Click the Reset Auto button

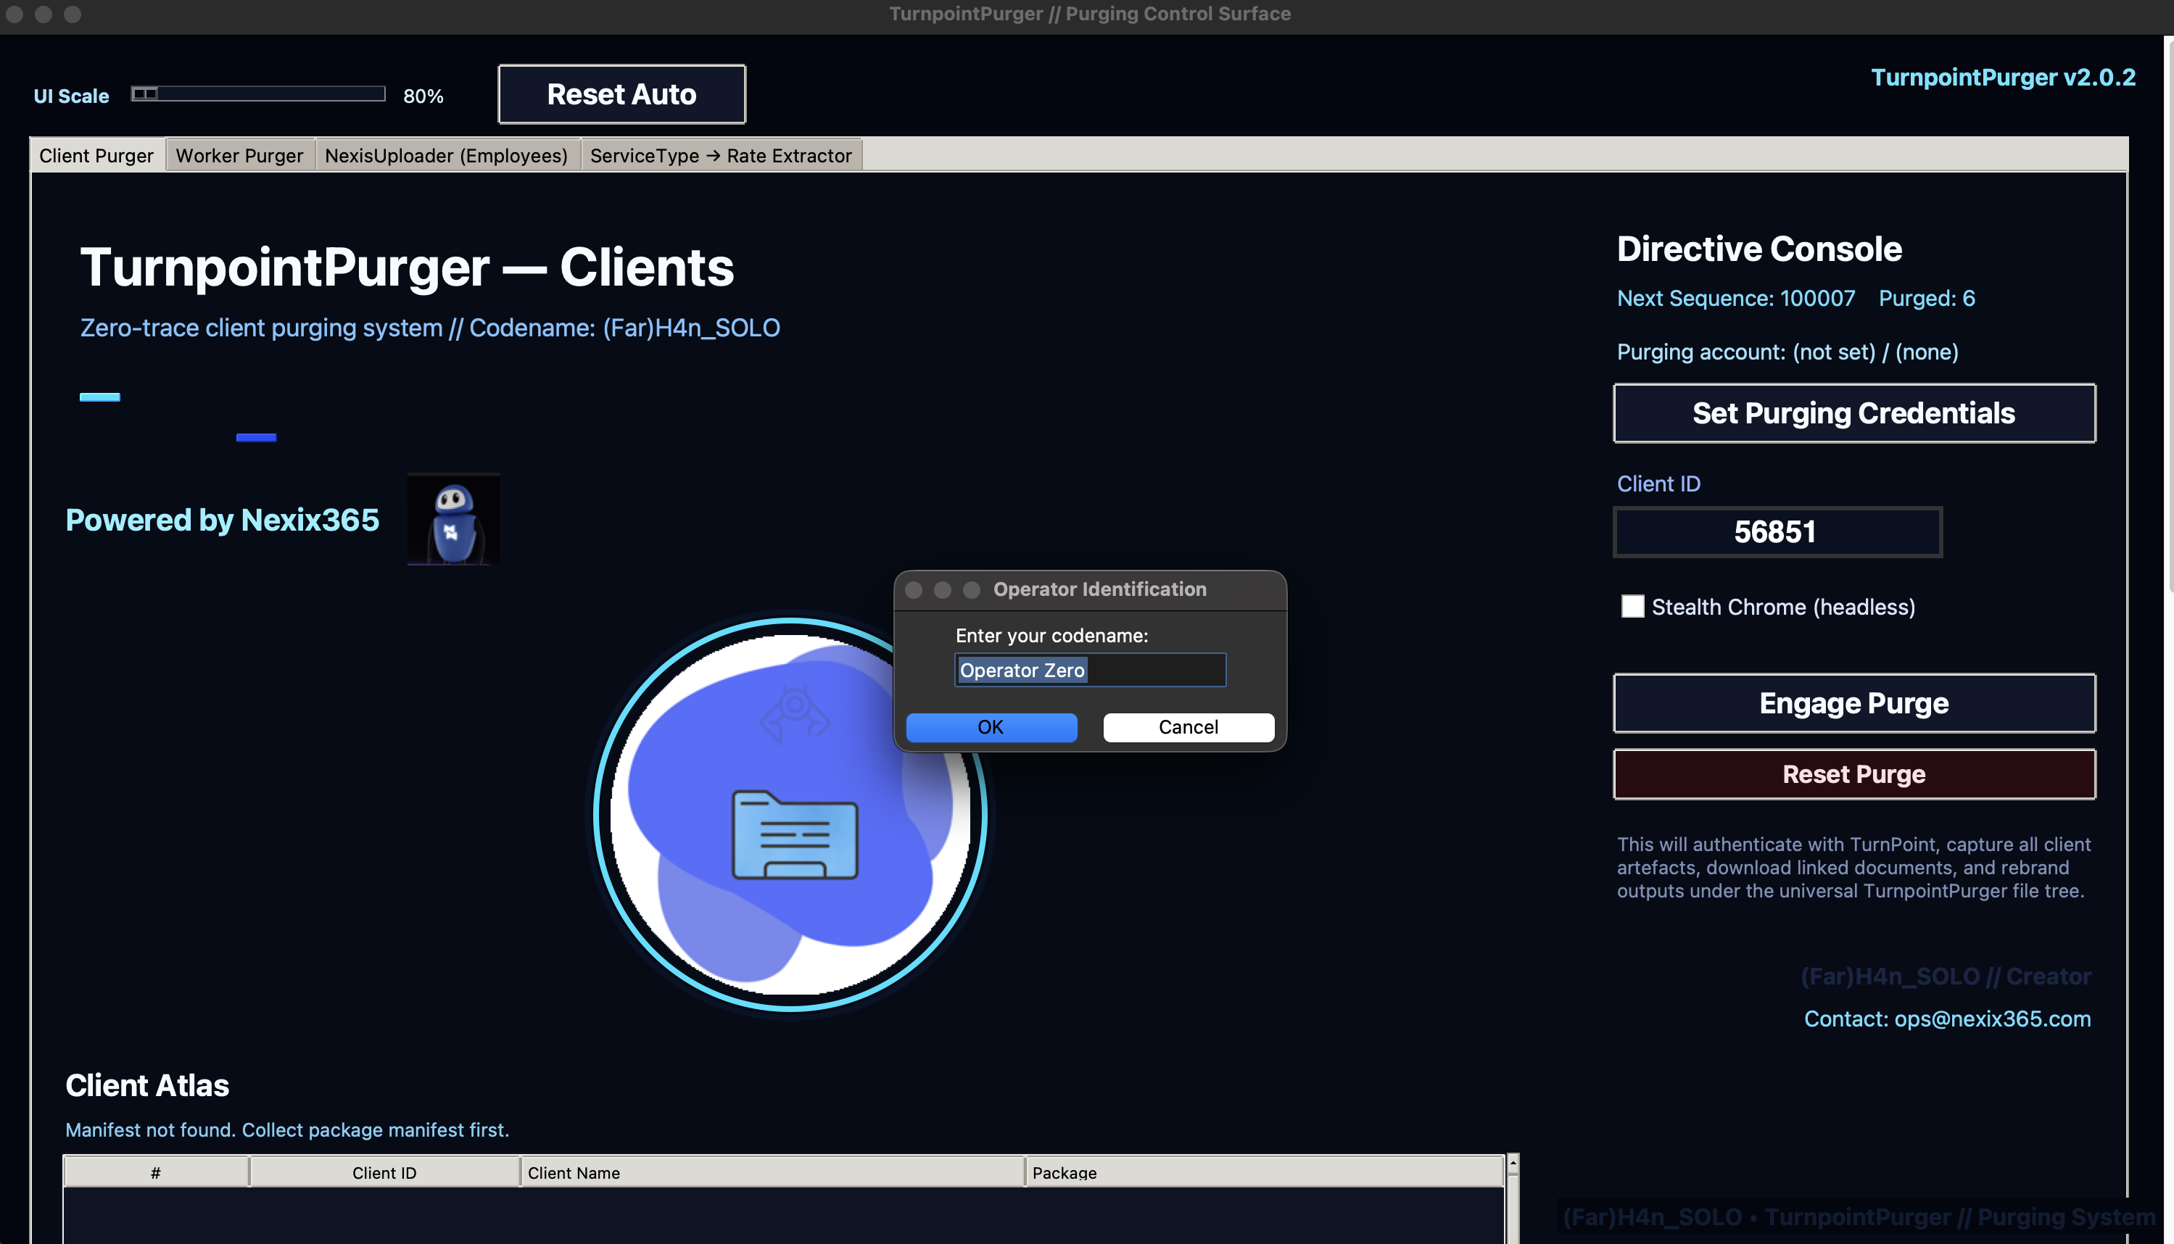coord(621,94)
